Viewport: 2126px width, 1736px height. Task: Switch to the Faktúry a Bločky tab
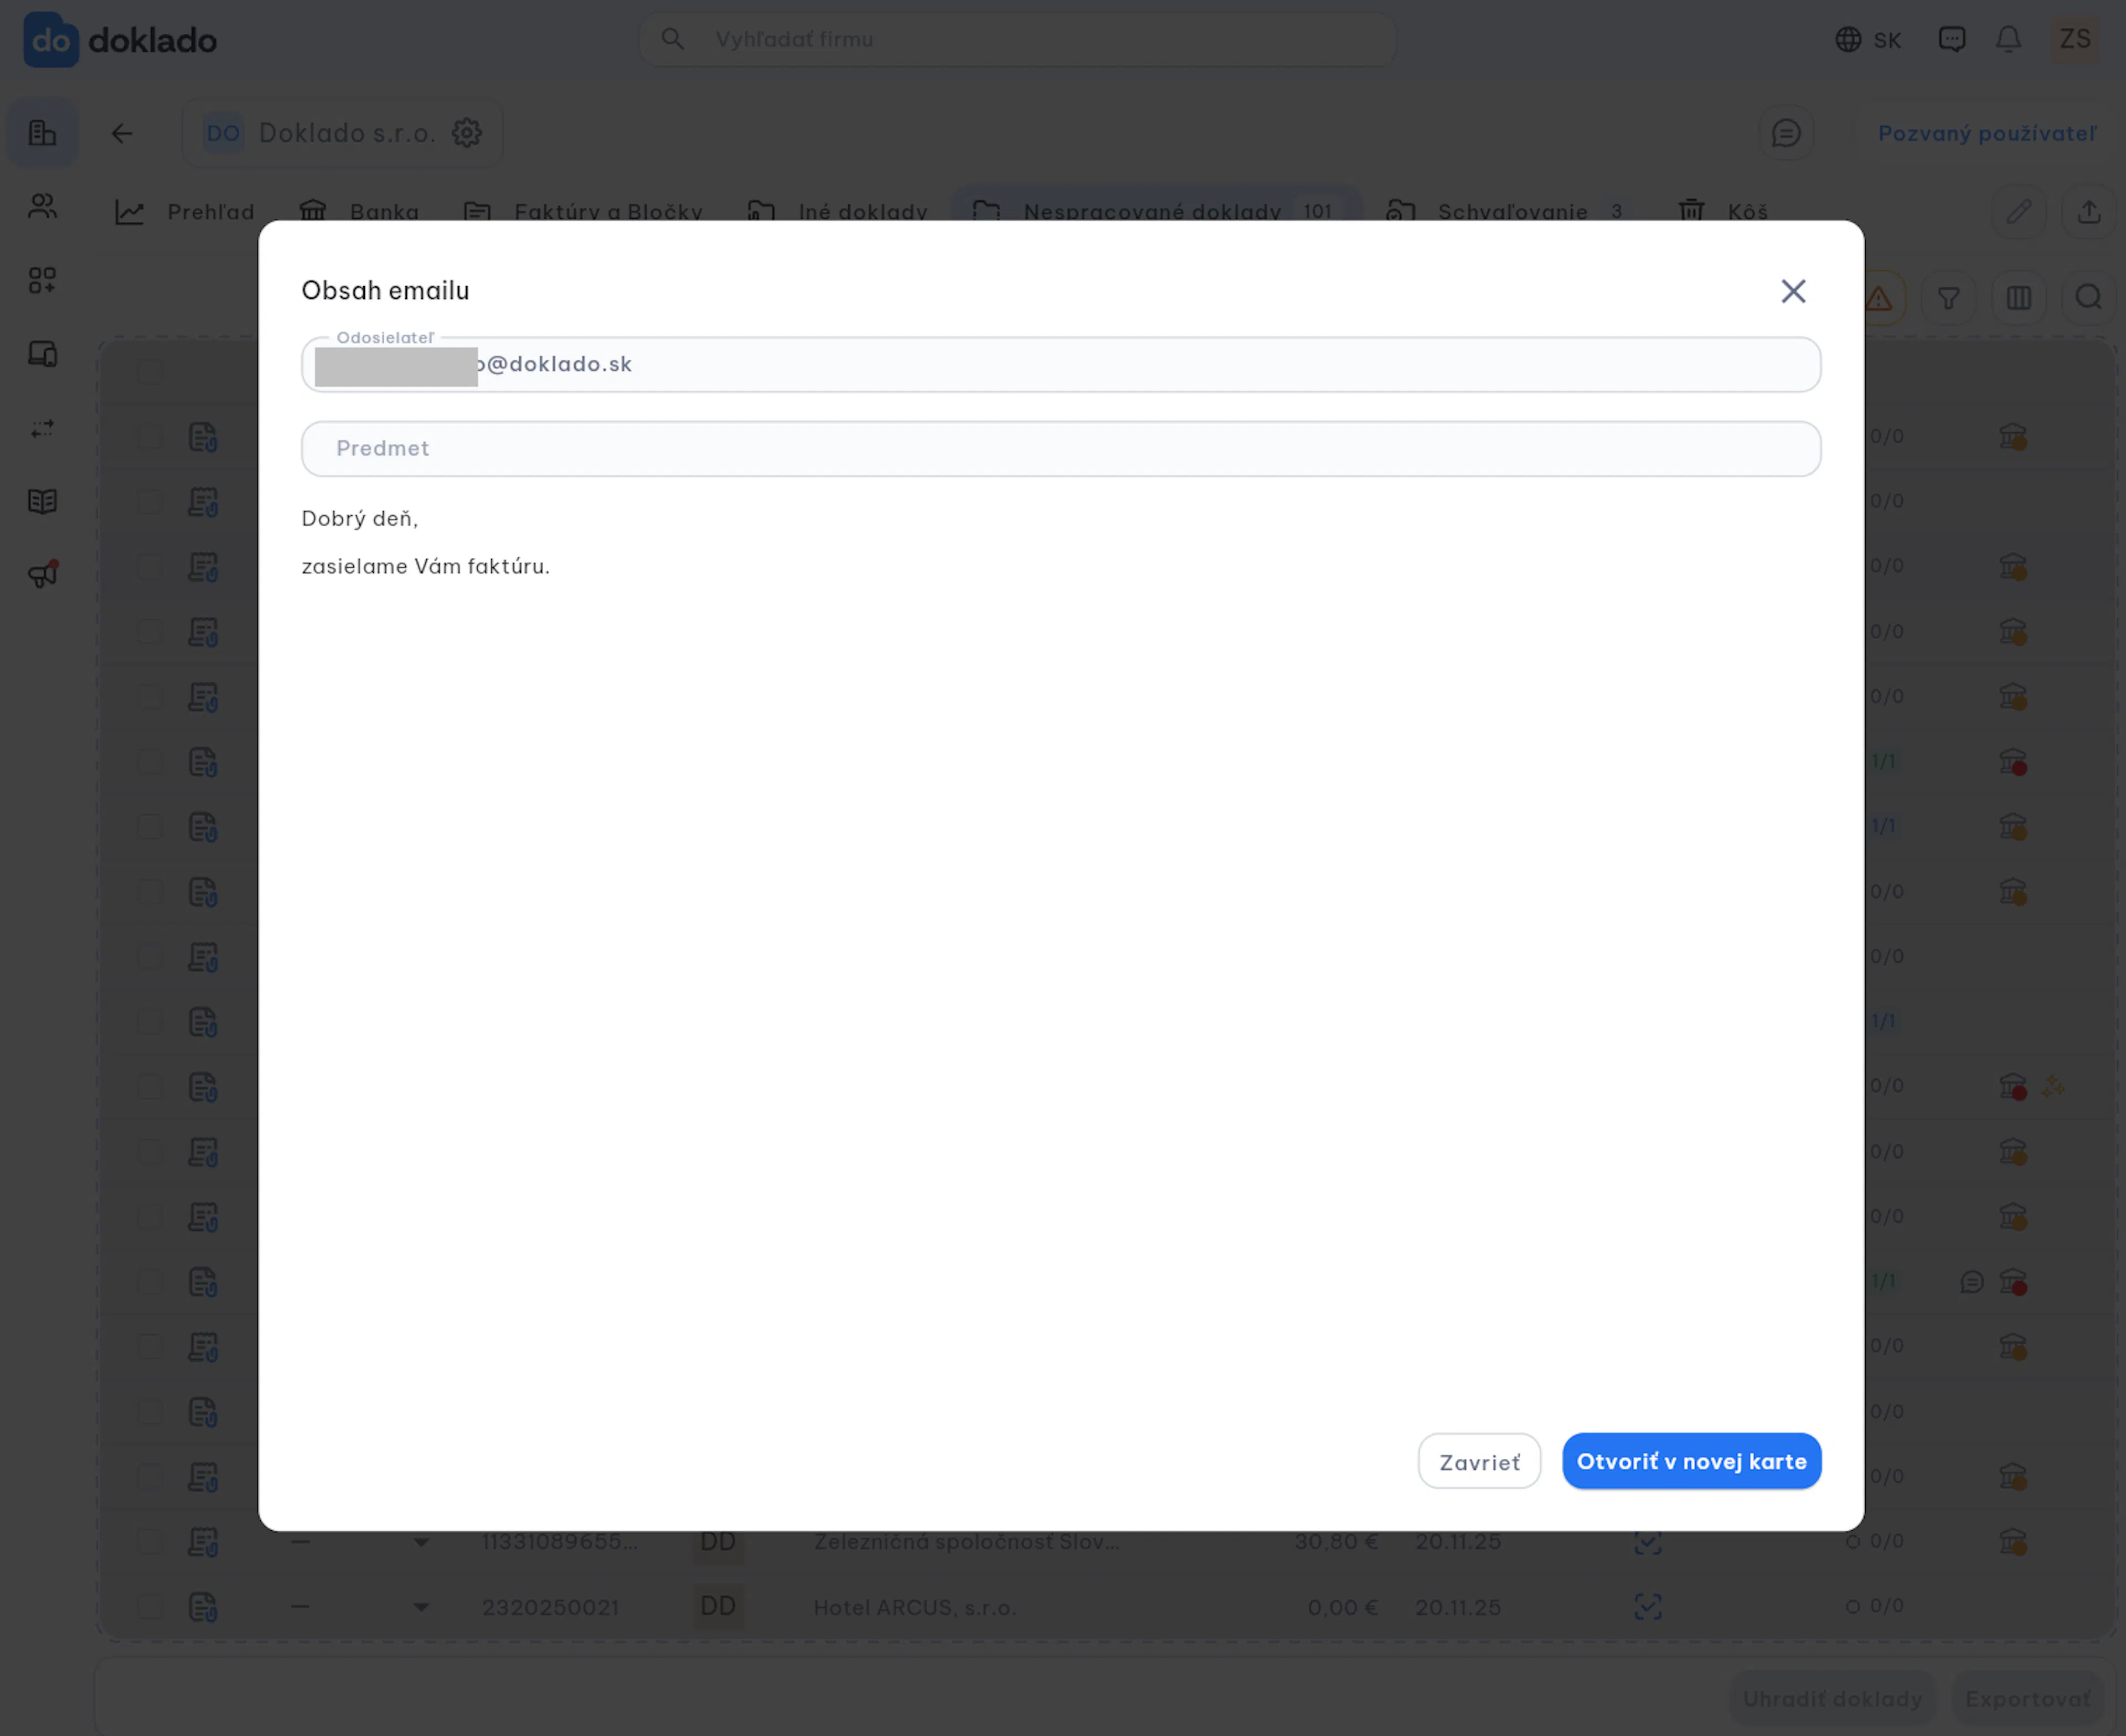[584, 212]
